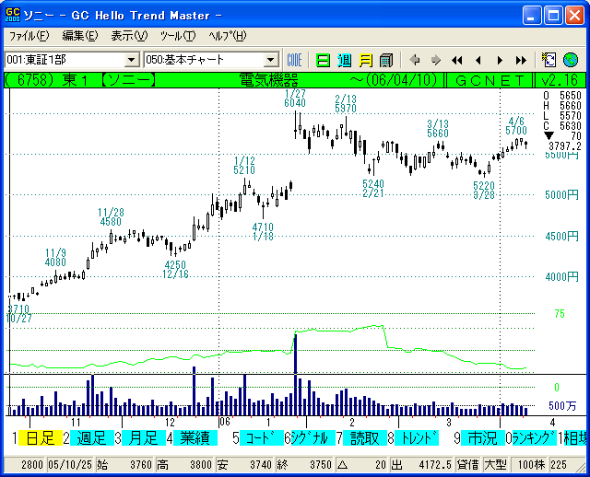Open the calculator-style toolbar icon
590x477 pixels.
(386, 60)
